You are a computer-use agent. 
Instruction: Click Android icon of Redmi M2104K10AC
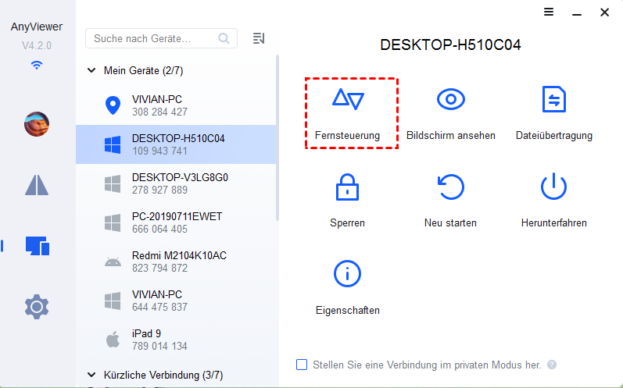coord(113,262)
